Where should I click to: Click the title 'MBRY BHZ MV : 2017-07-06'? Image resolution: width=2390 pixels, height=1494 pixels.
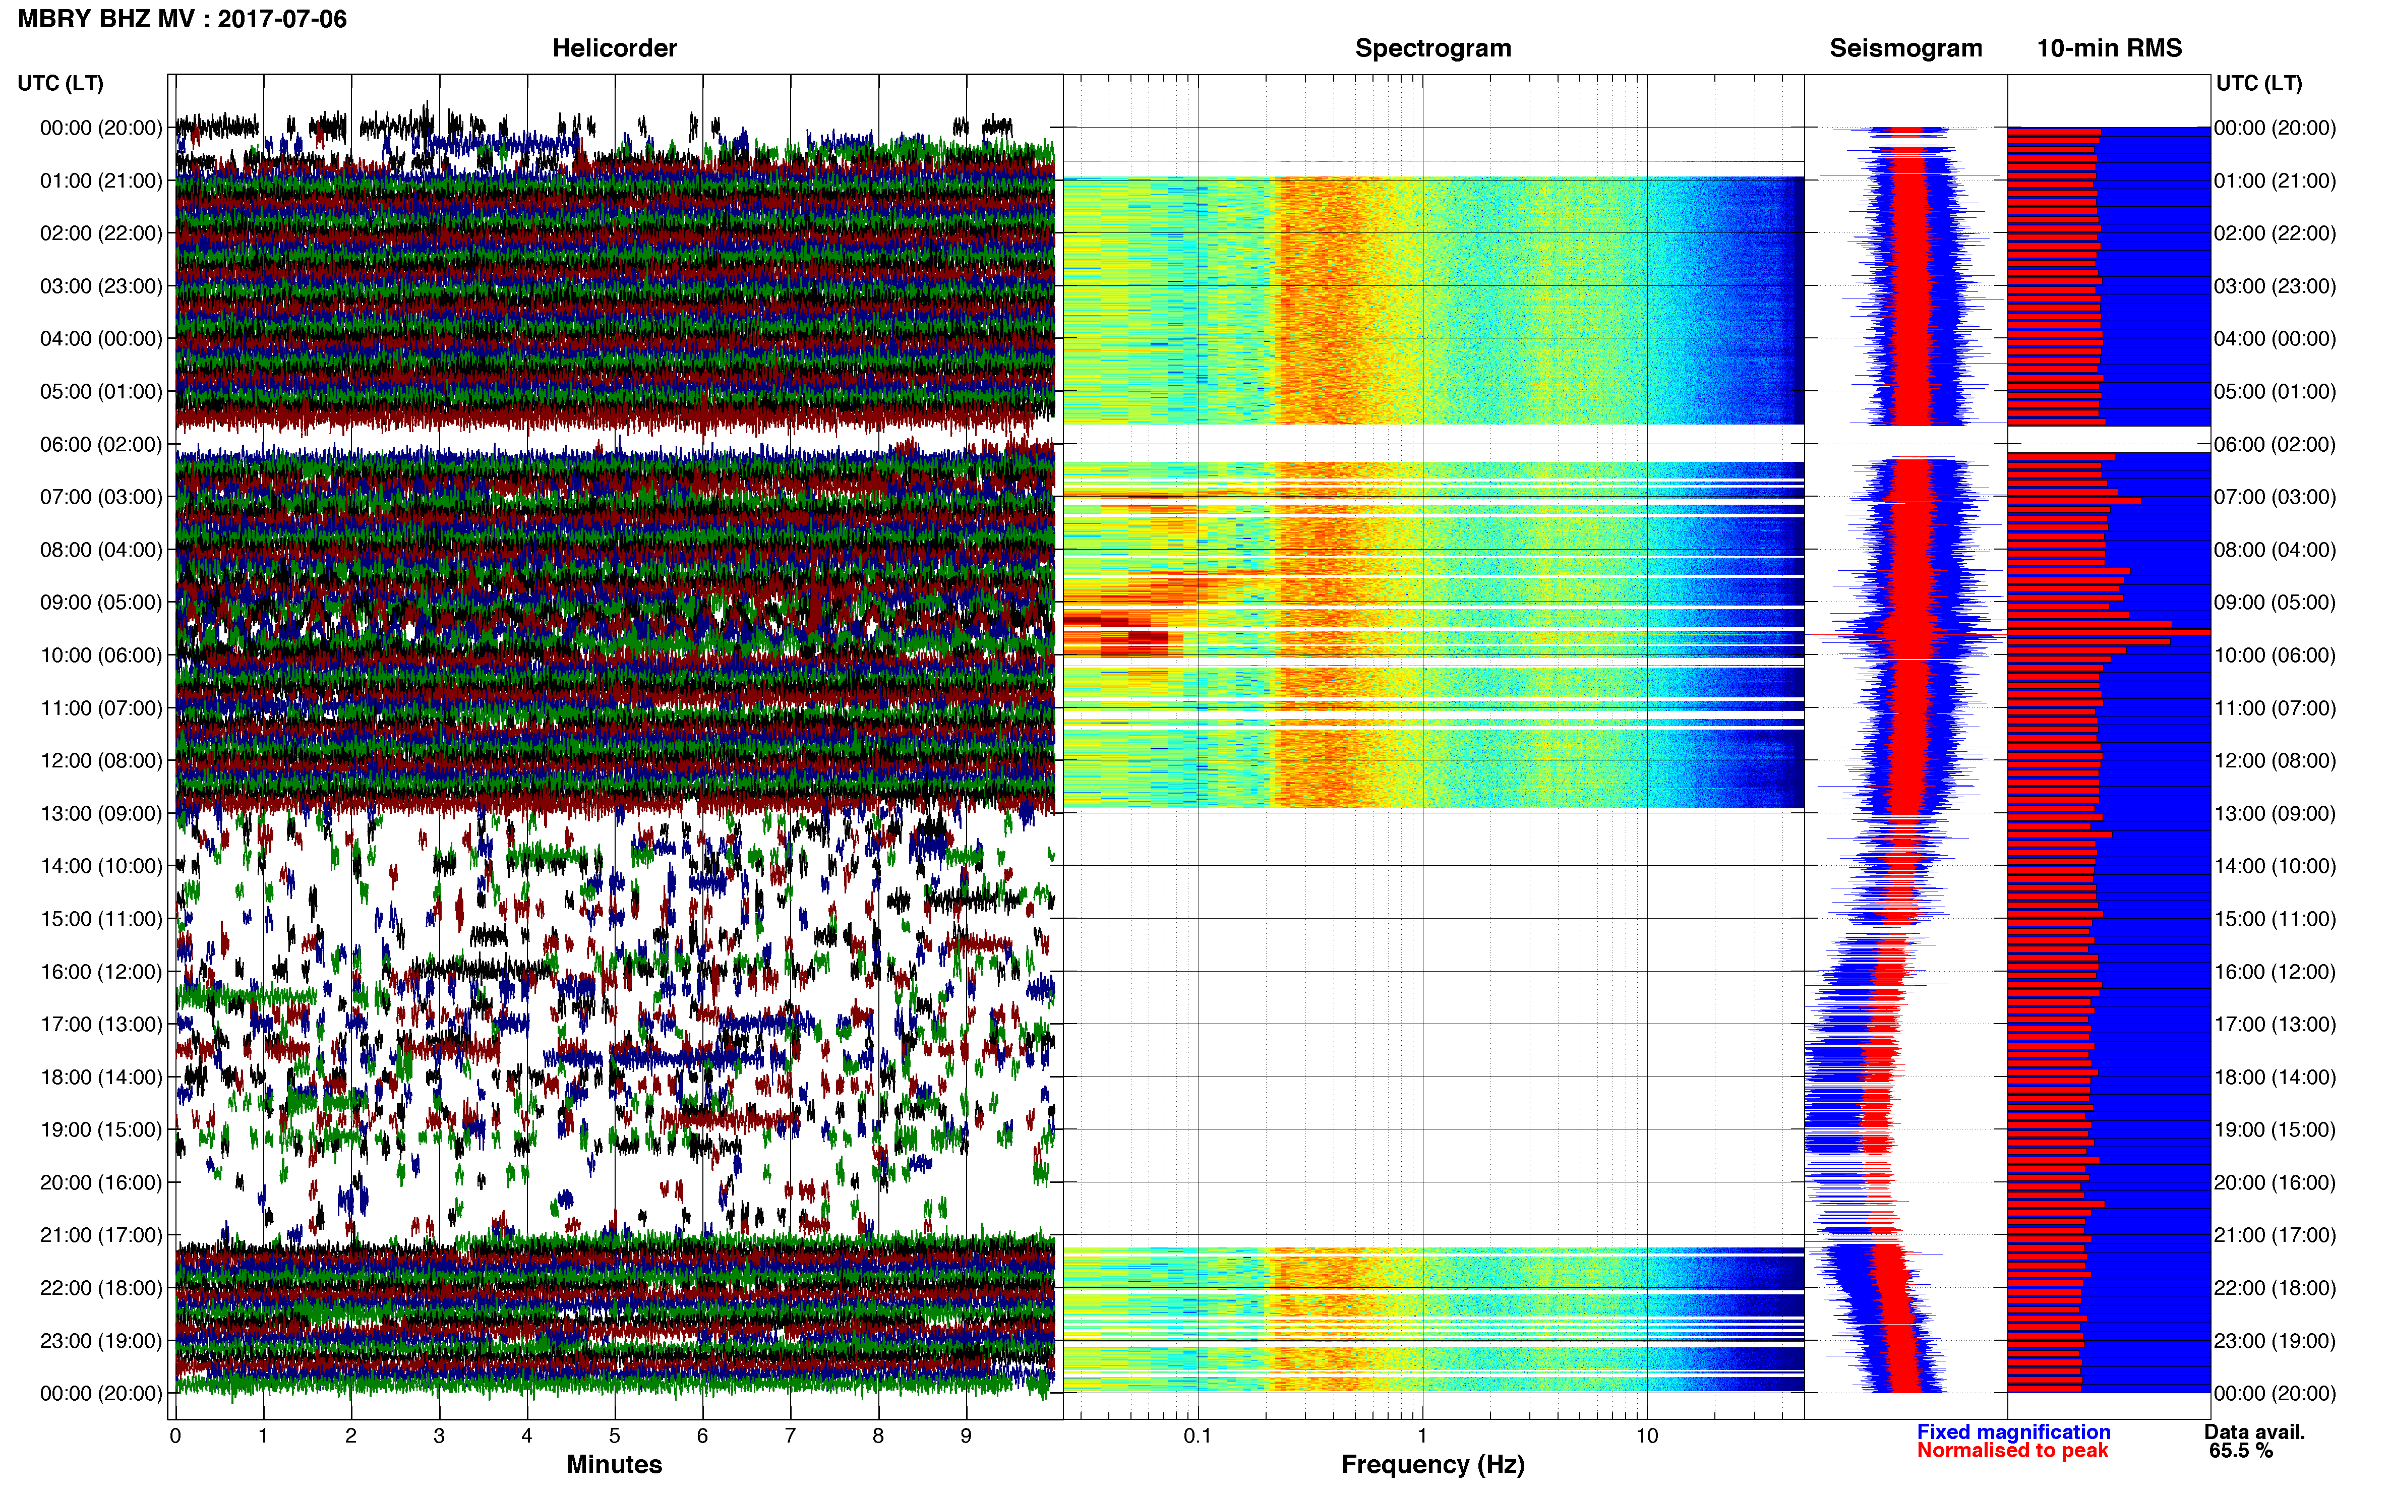click(182, 19)
